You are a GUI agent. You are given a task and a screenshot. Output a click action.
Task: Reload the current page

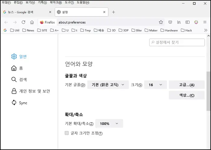point(24,22)
